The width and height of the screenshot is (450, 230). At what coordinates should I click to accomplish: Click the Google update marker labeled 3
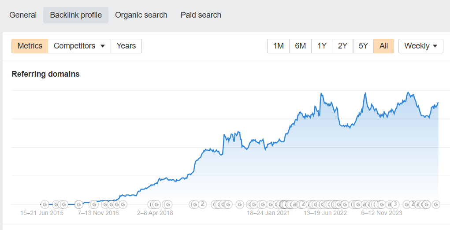click(395, 204)
